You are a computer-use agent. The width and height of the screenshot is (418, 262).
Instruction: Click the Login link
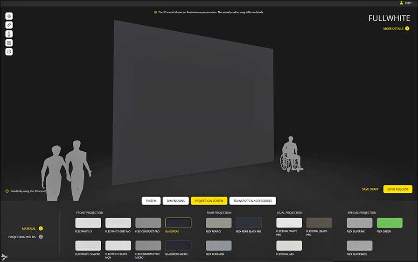coord(408,3)
